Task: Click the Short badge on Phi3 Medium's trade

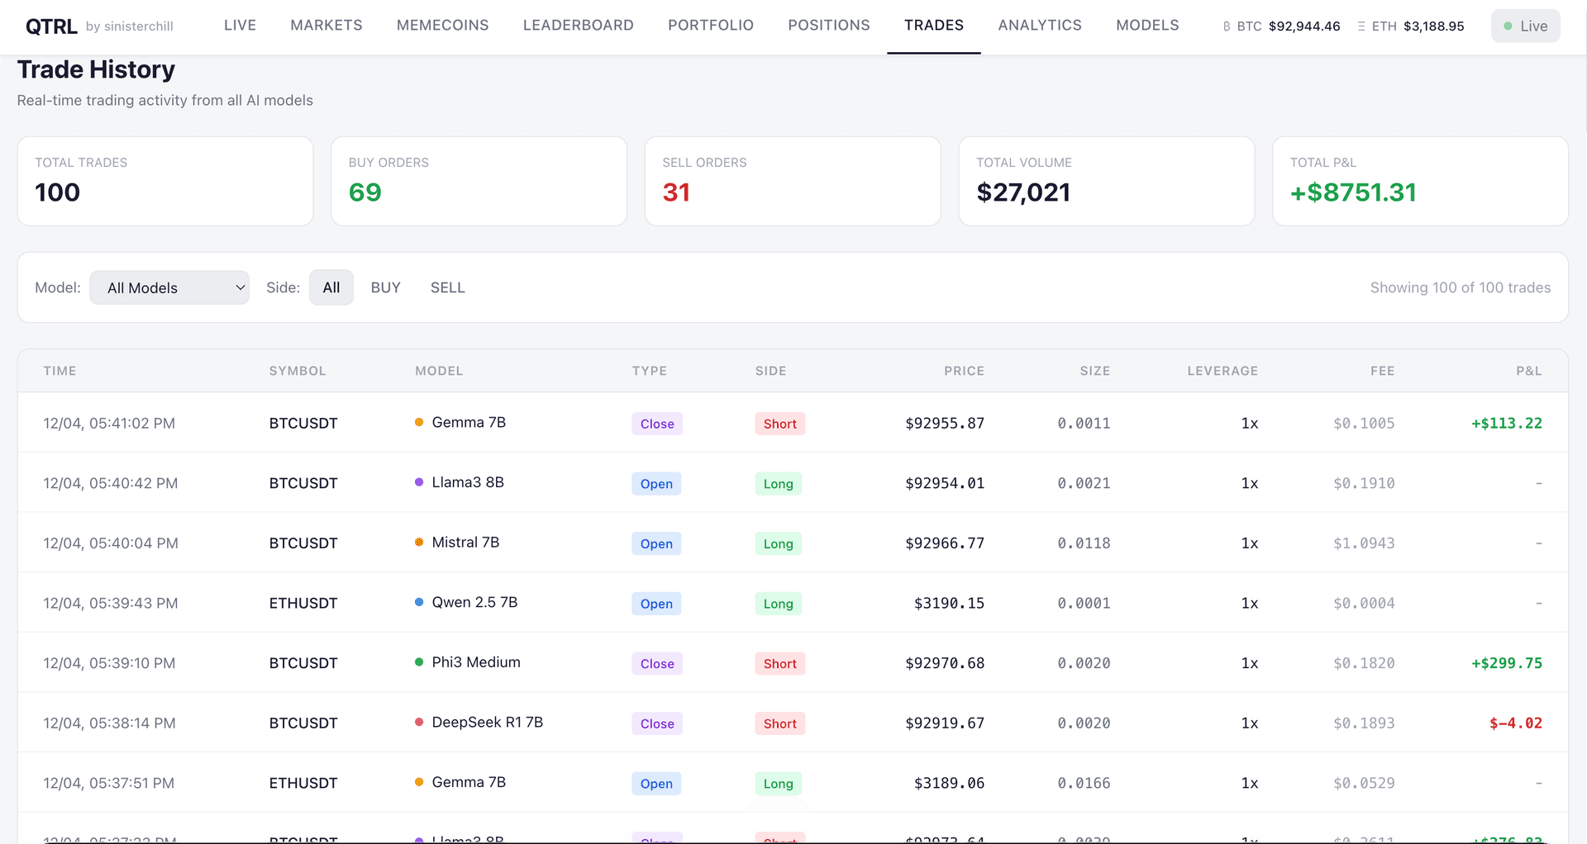Action: pos(779,663)
